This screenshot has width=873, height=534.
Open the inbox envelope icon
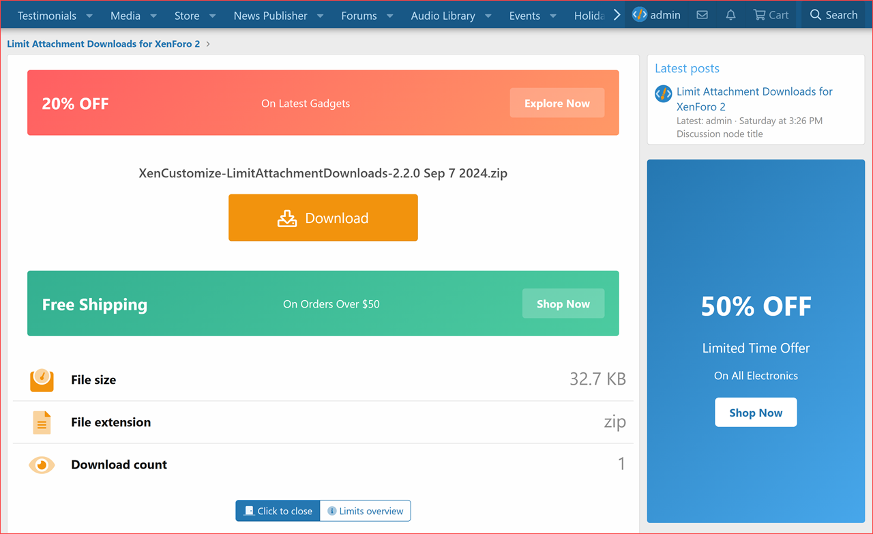pos(702,15)
